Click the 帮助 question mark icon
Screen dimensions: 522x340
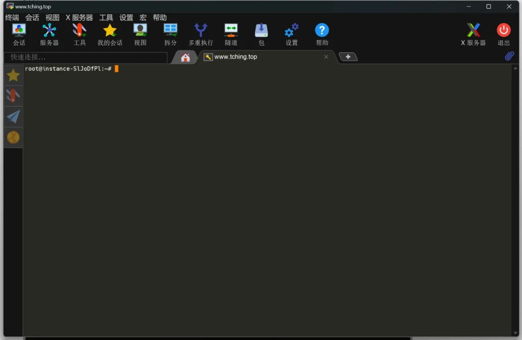pos(322,34)
